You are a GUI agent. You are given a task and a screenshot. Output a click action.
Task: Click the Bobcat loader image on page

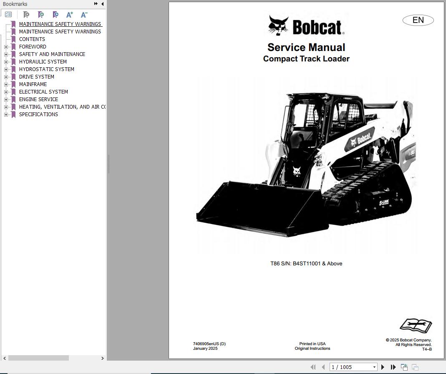306,165
